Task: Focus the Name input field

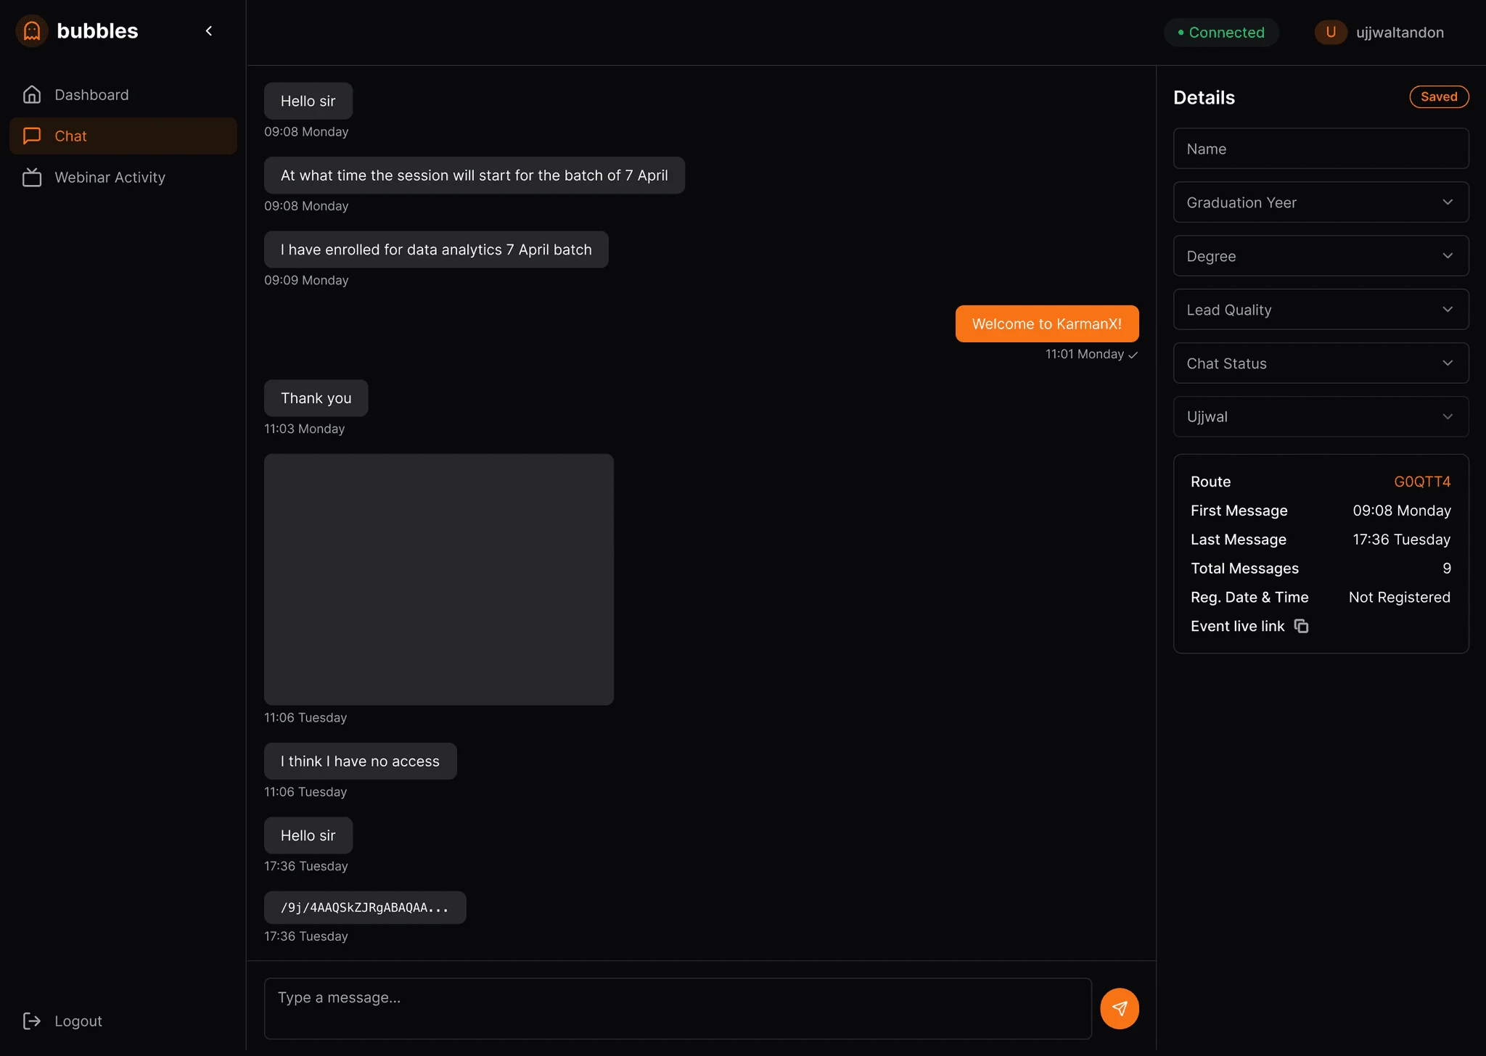Action: coord(1321,149)
